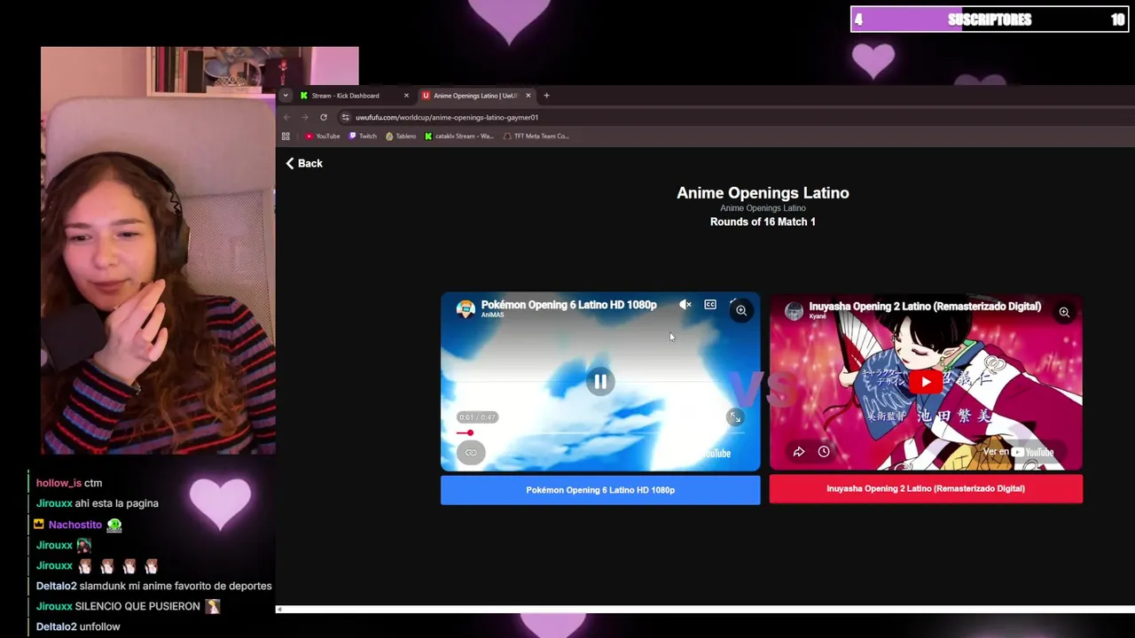Open the Twitch bookmark

click(x=363, y=136)
